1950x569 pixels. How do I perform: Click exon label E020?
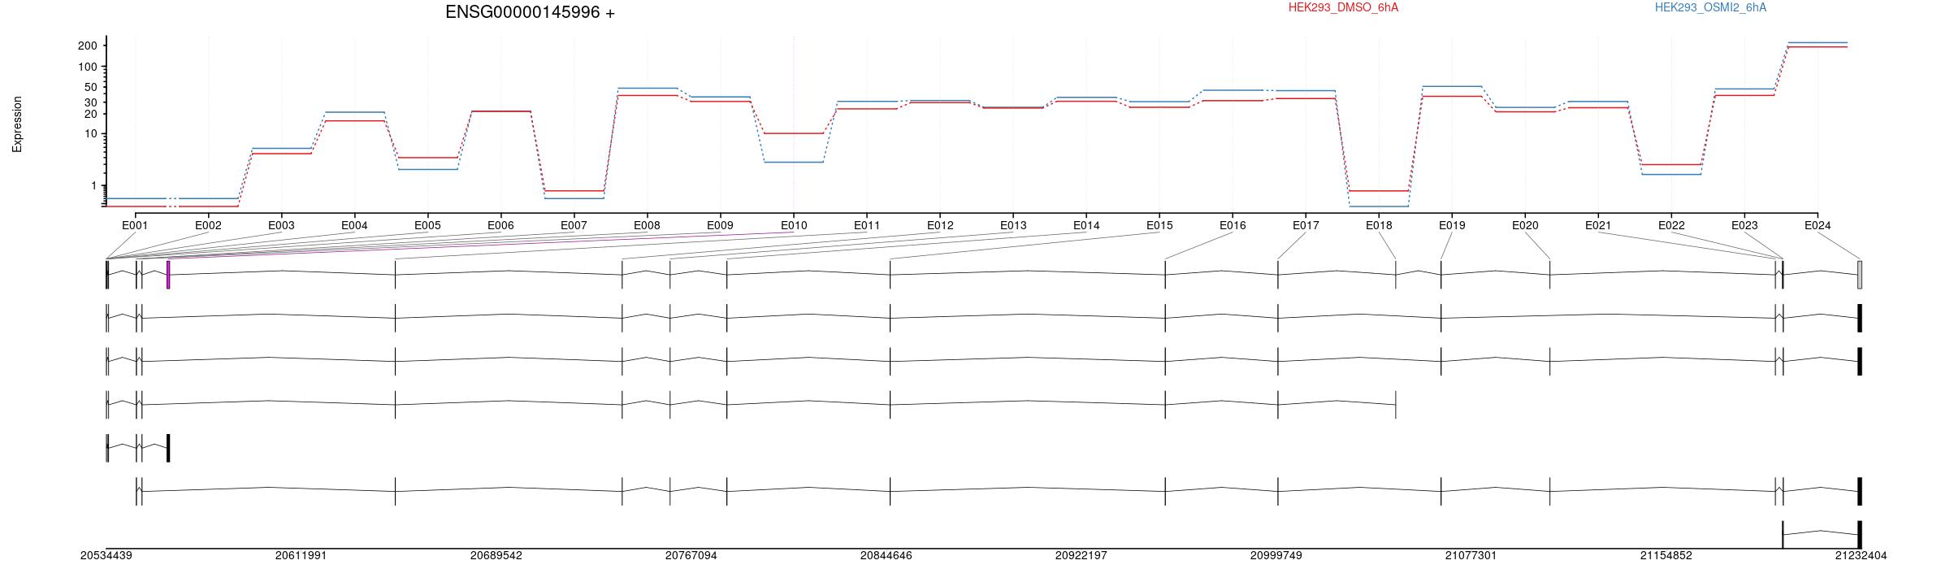[x=1525, y=225]
